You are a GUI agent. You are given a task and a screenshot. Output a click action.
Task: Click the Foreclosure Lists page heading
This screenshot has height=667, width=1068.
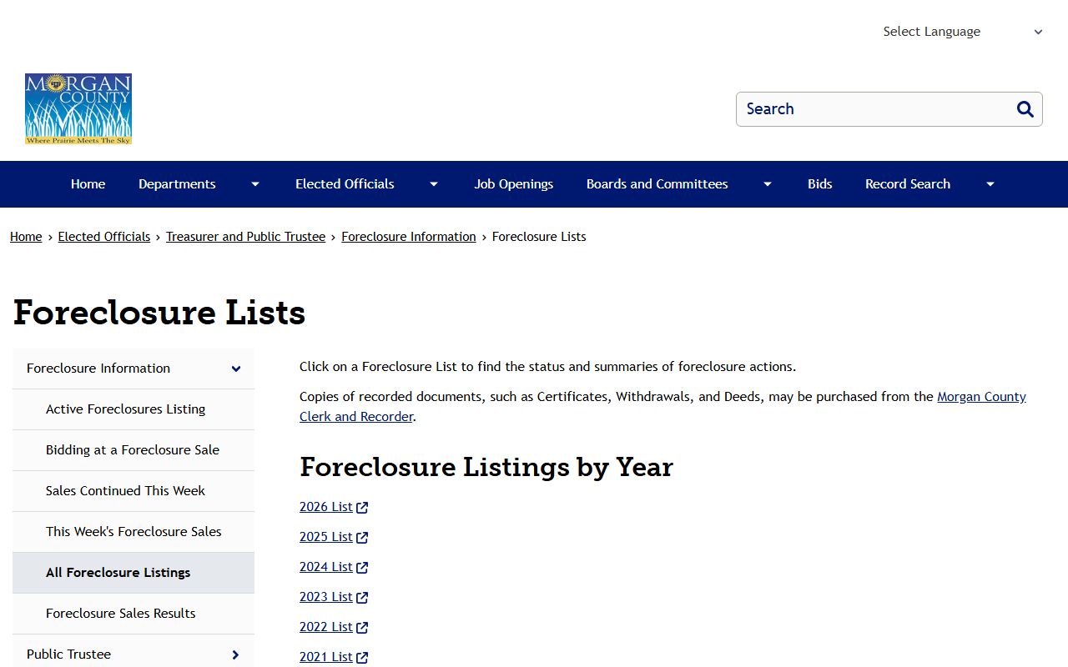tap(159, 313)
